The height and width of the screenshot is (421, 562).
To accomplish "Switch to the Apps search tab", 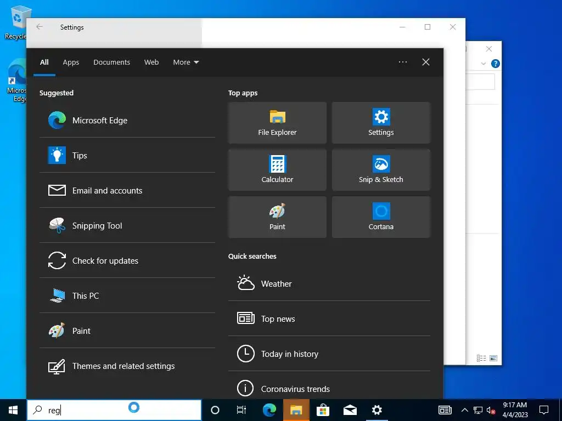I will click(71, 62).
